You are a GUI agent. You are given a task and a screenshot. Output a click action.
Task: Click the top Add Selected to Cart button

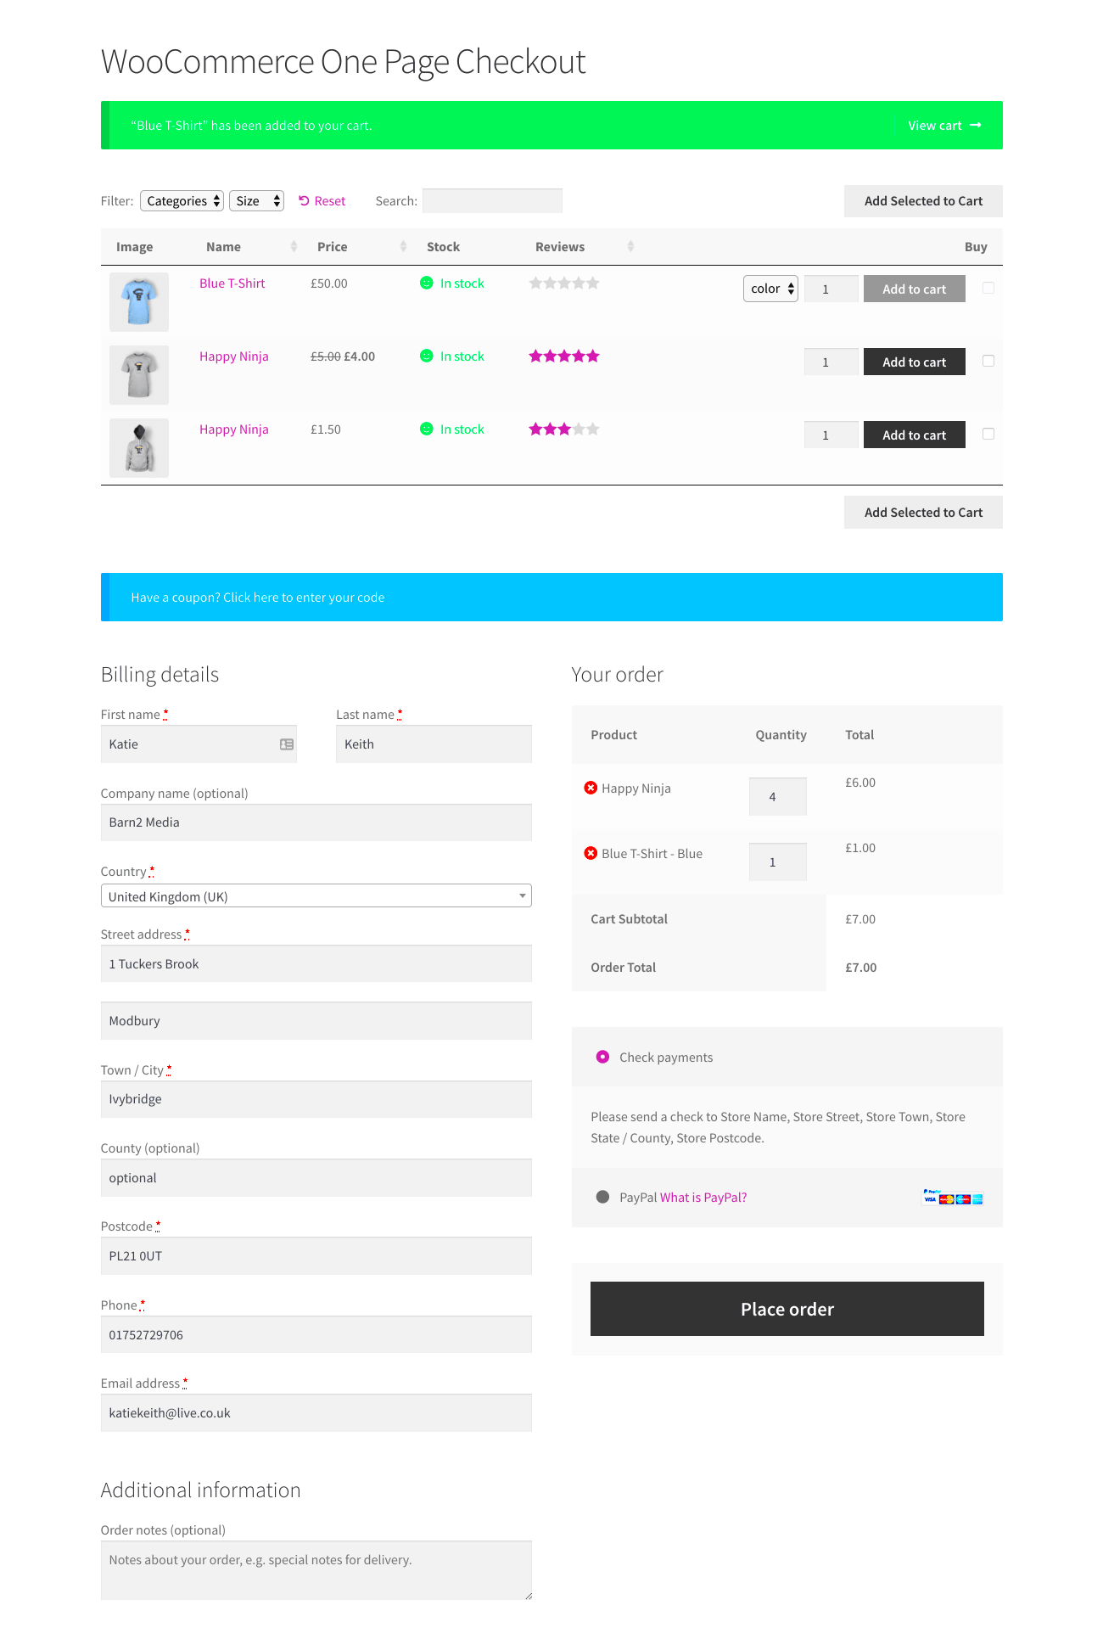[923, 201]
